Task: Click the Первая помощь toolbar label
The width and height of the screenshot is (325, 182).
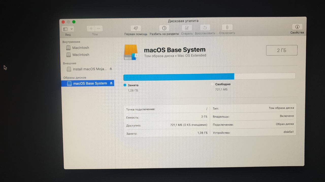Action: point(136,34)
